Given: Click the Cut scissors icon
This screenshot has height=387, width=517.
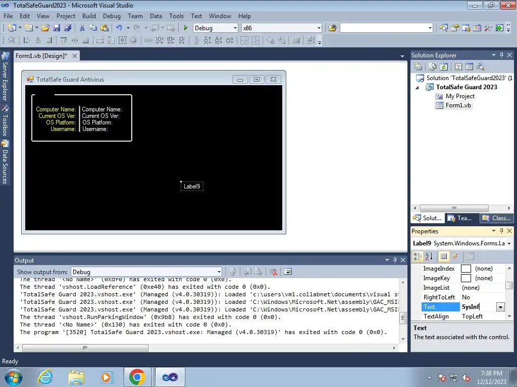Looking at the screenshot, I should (x=82, y=28).
